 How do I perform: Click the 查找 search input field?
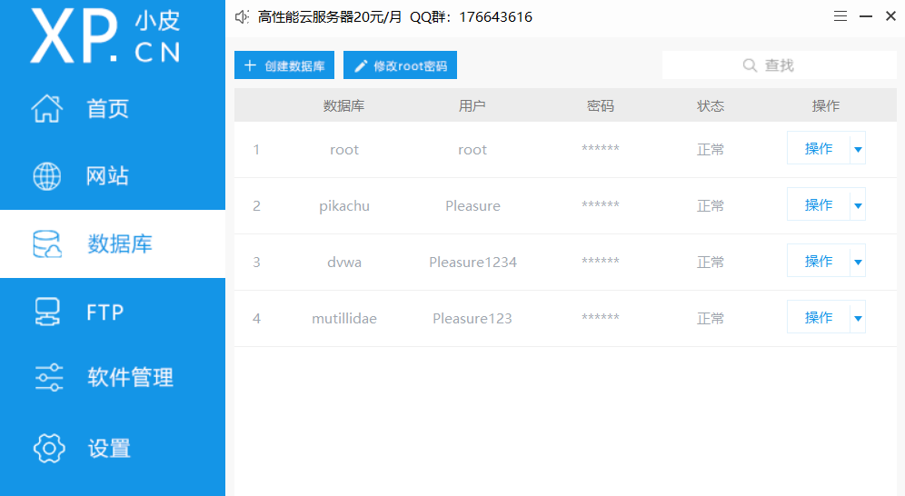coord(779,65)
